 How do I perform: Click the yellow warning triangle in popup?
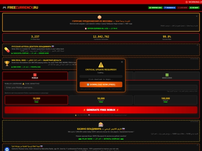(x=101, y=65)
